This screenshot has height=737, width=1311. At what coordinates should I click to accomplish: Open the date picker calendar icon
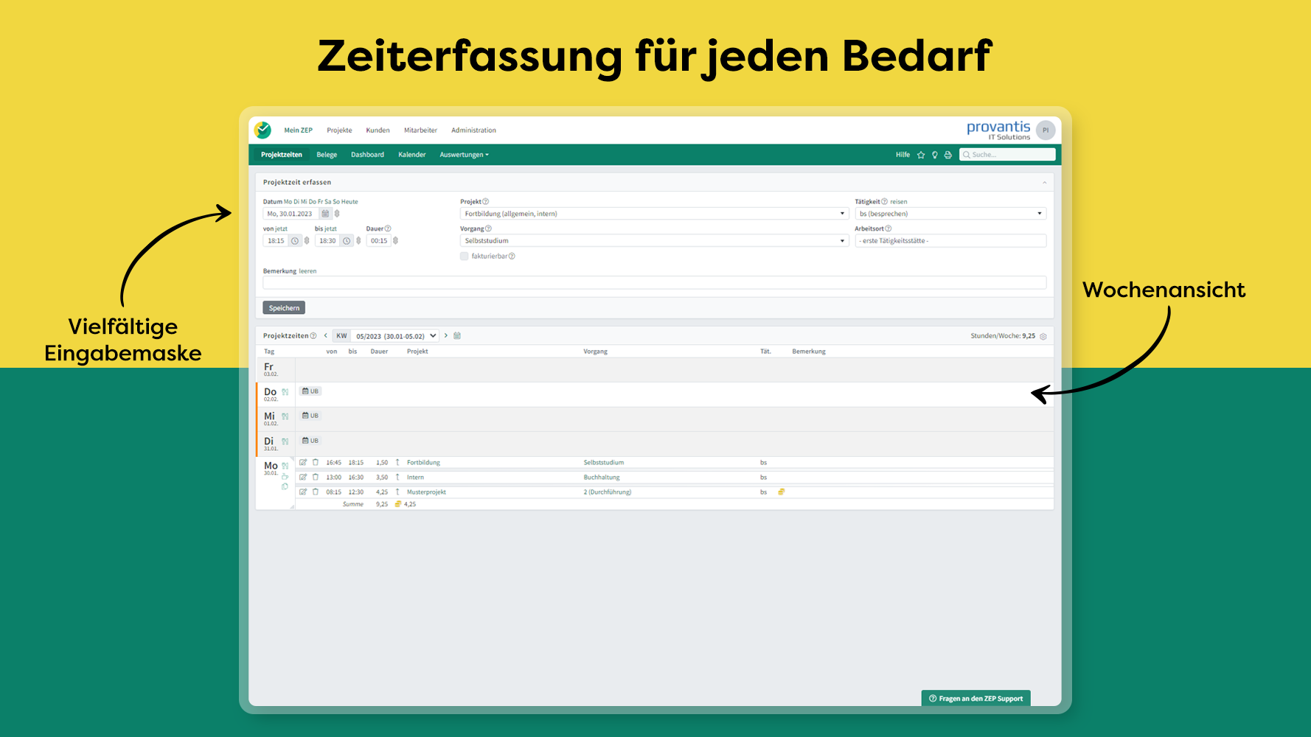325,213
